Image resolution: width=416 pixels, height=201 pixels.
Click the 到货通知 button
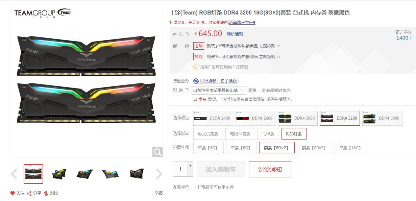(x=270, y=169)
